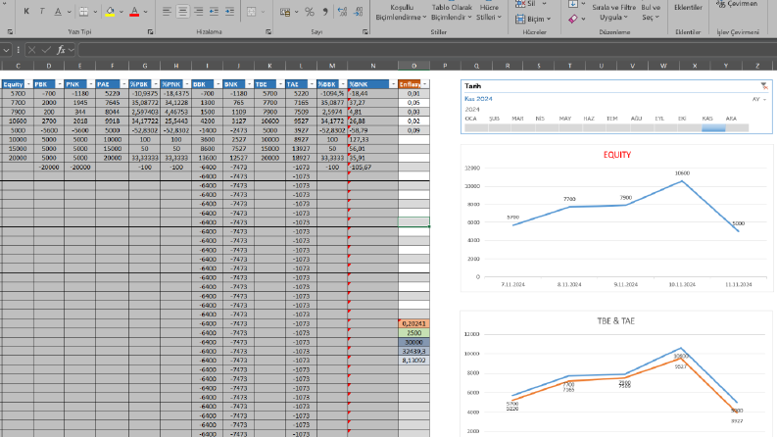Click the cell showing 8,13092
The image size is (777, 437).
click(x=413, y=361)
